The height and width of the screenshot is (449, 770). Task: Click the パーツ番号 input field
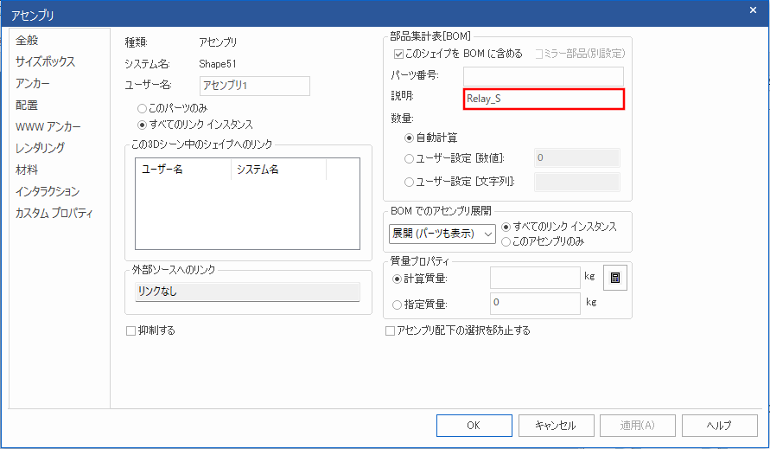pyautogui.click(x=543, y=76)
